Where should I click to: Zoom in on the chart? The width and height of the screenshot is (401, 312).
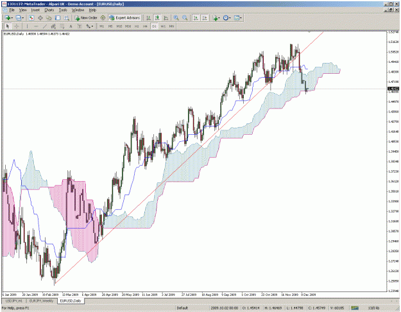click(176, 18)
